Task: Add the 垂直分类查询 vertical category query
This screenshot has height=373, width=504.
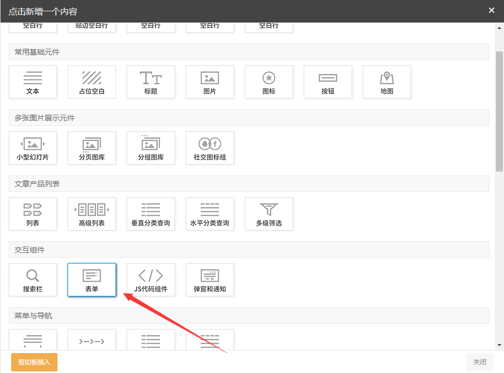Action: click(x=151, y=214)
